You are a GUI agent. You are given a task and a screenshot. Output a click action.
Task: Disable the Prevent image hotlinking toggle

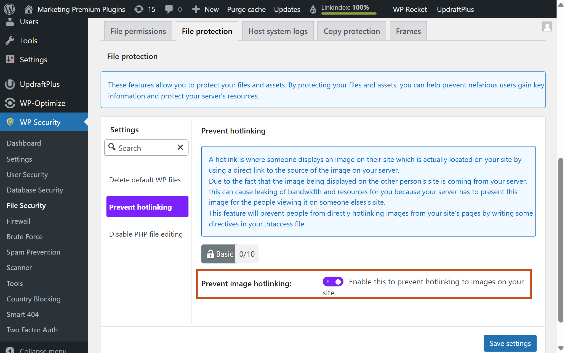click(333, 282)
